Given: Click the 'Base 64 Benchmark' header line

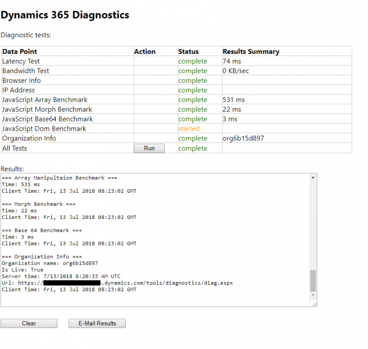Looking at the screenshot, I should coord(42,230).
